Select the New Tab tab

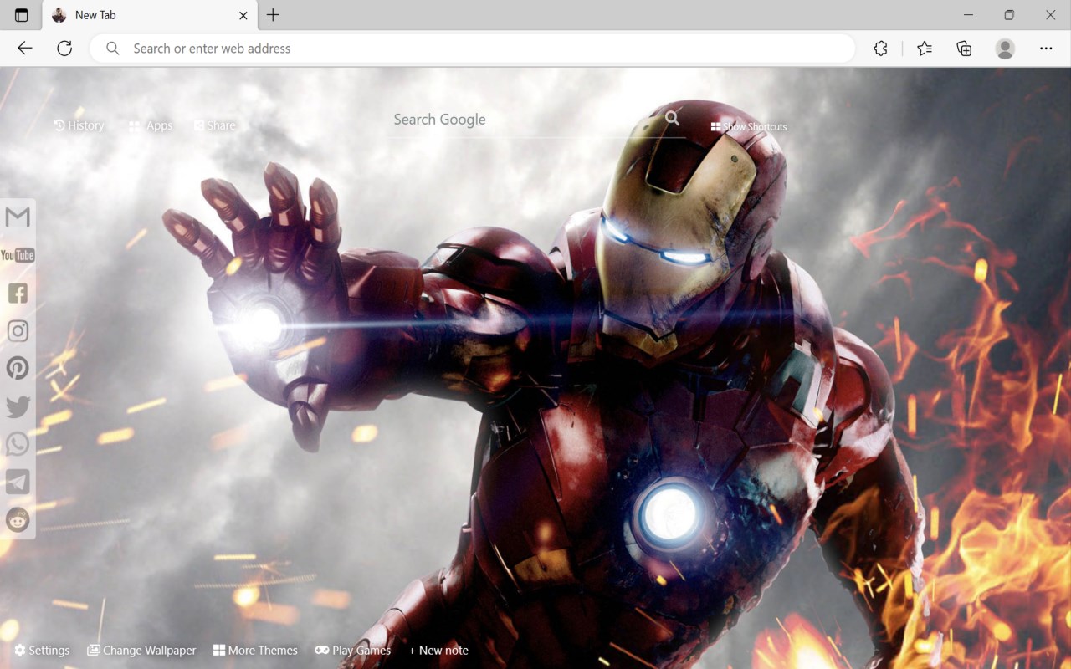pos(151,15)
